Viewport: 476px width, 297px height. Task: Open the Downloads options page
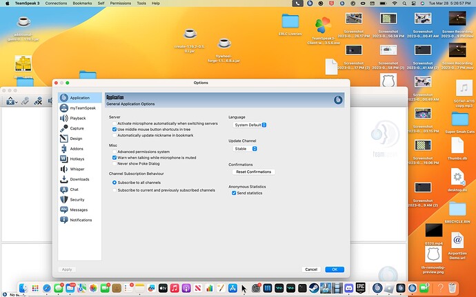point(79,179)
